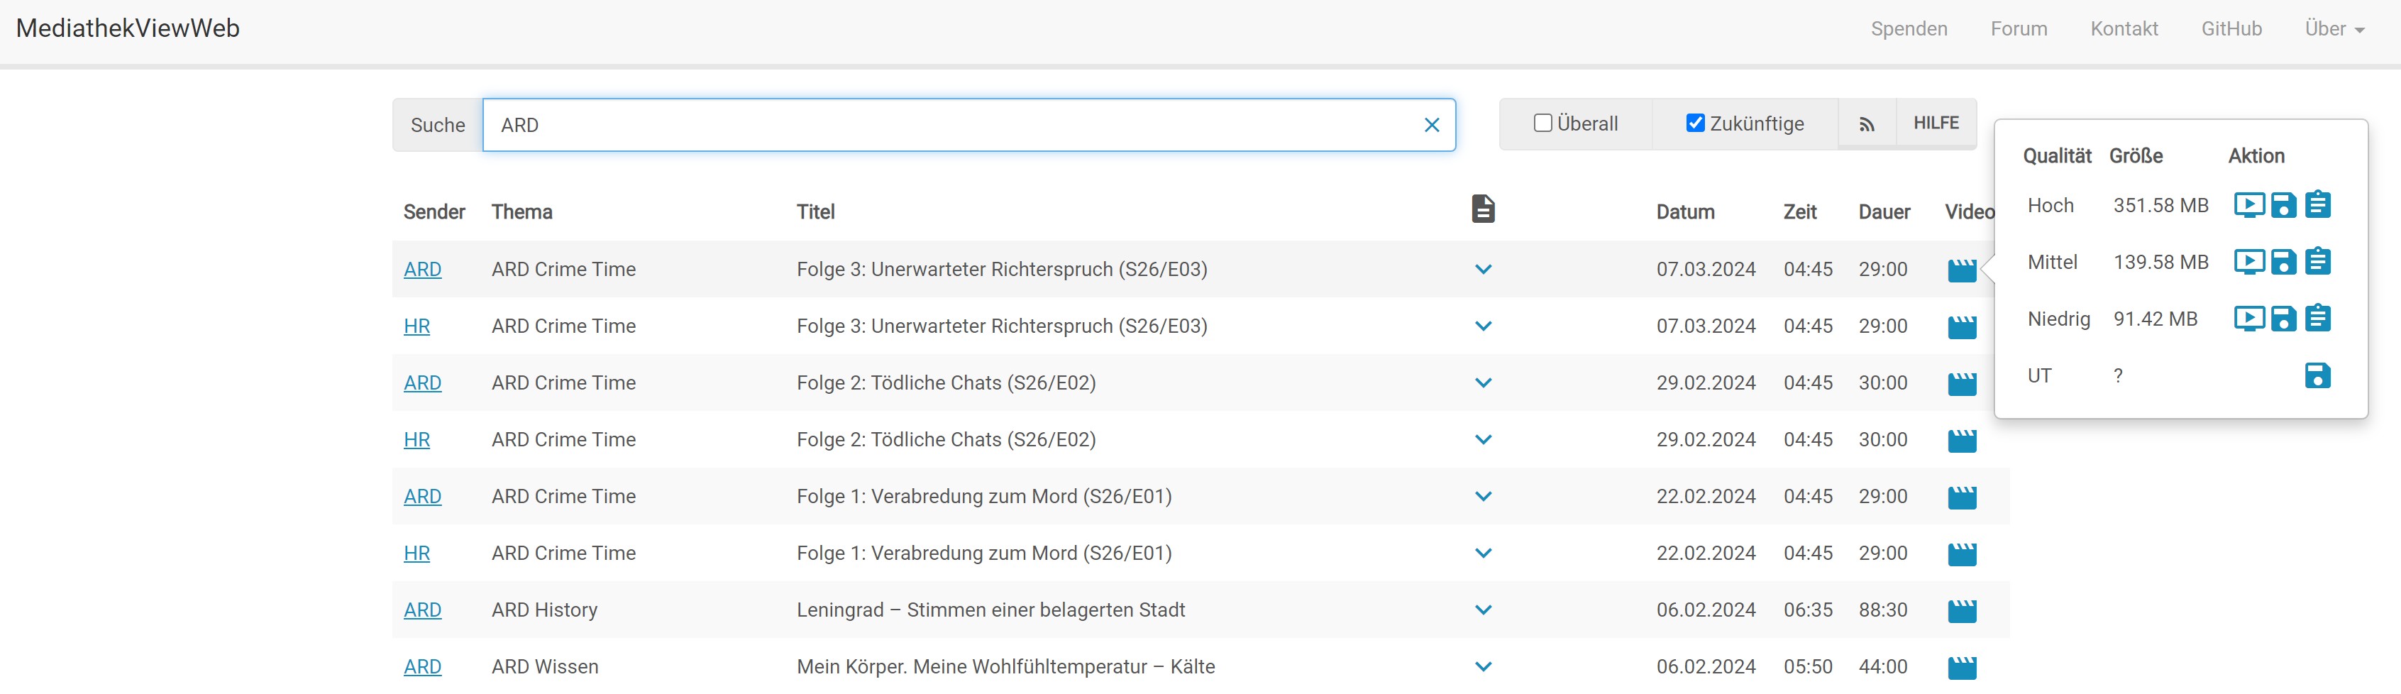Screen dimensions: 2401x694
Task: Play the Hoch quality video
Action: [2249, 204]
